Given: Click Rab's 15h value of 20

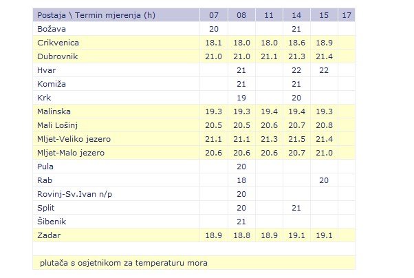Looking at the screenshot, I should tap(324, 180).
